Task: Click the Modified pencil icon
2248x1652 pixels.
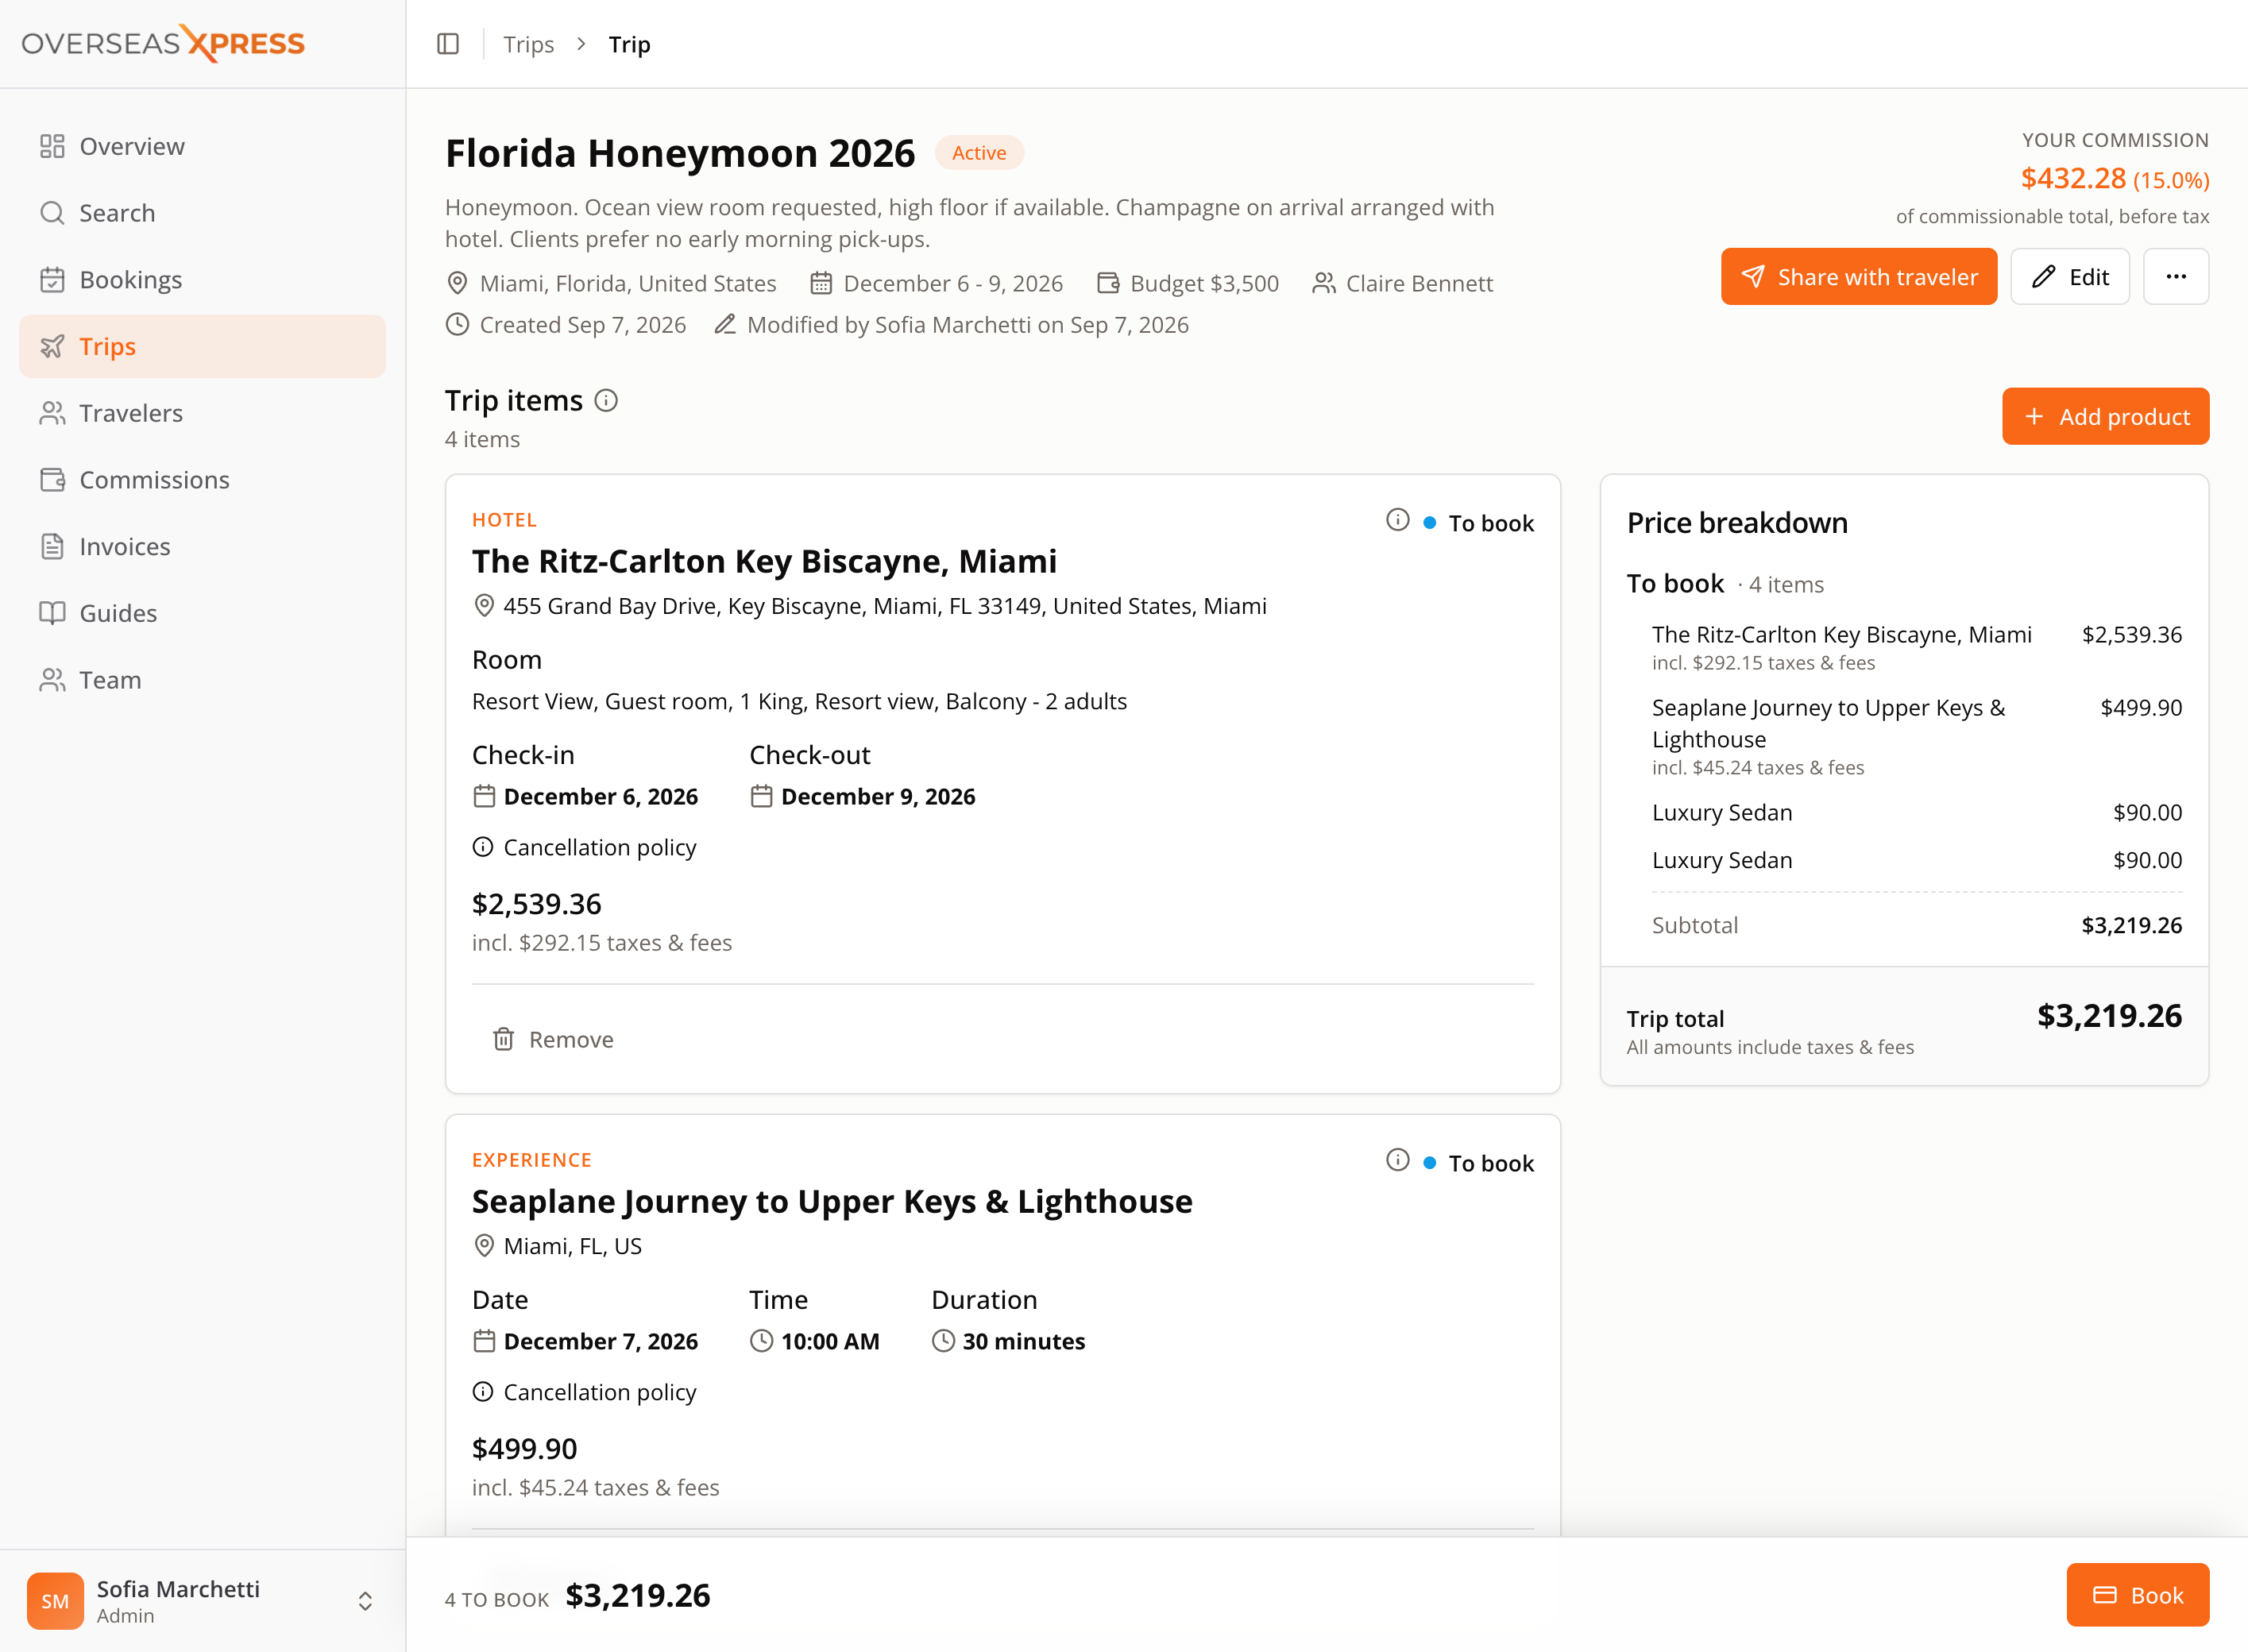Action: coord(725,324)
